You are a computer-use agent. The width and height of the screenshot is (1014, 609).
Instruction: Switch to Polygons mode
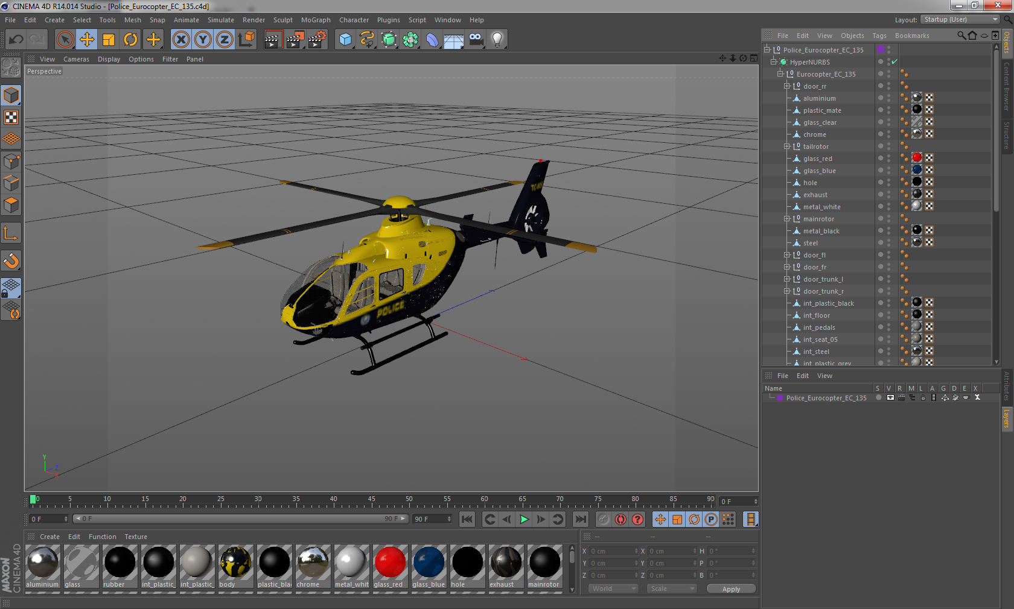click(x=11, y=205)
